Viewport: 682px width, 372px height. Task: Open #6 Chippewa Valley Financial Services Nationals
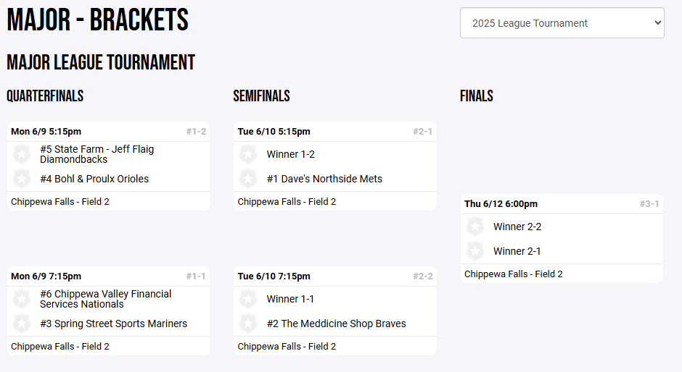pos(106,299)
